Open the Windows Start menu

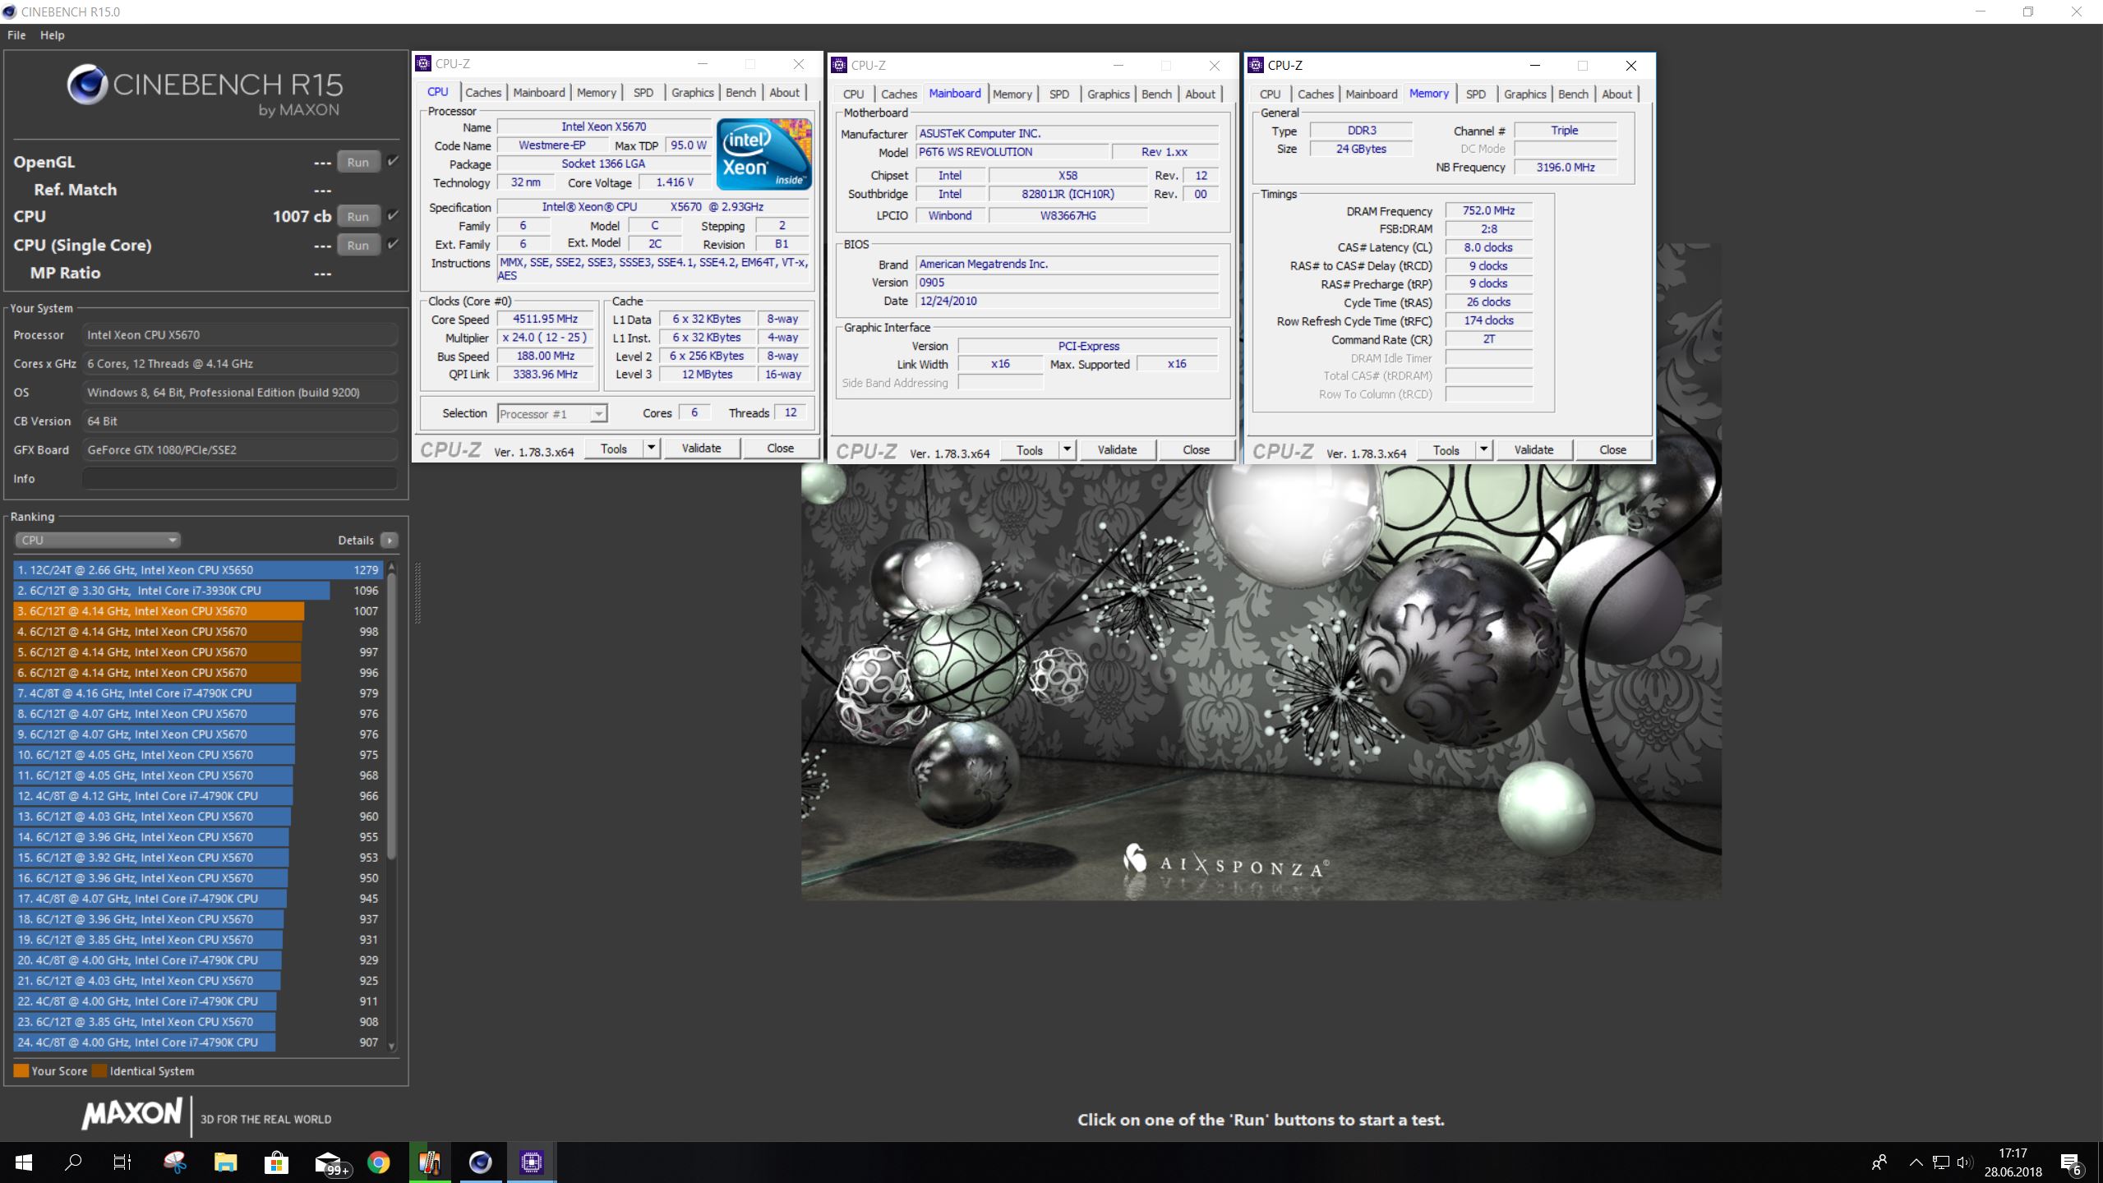[24, 1162]
